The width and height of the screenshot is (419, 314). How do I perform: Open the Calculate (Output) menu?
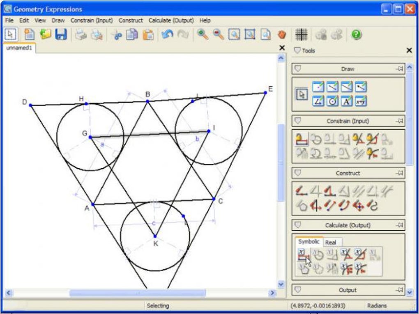(x=171, y=20)
